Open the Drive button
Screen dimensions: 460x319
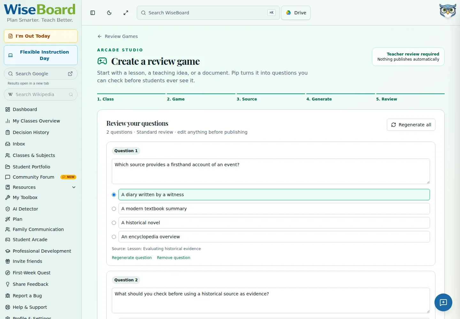coord(296,13)
